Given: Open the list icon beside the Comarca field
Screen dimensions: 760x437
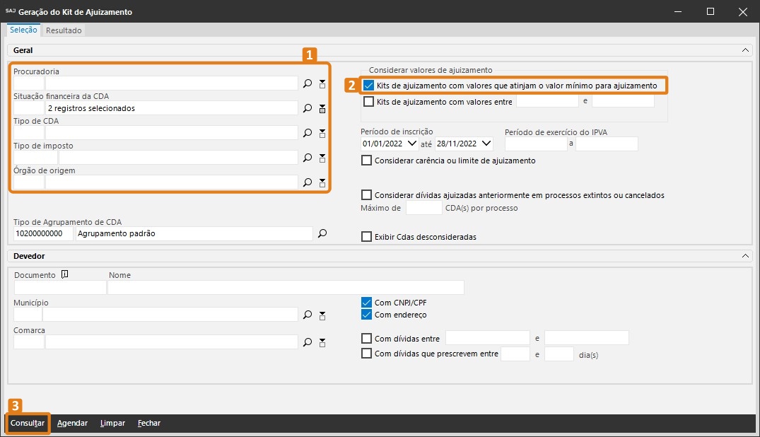Looking at the screenshot, I should [322, 342].
